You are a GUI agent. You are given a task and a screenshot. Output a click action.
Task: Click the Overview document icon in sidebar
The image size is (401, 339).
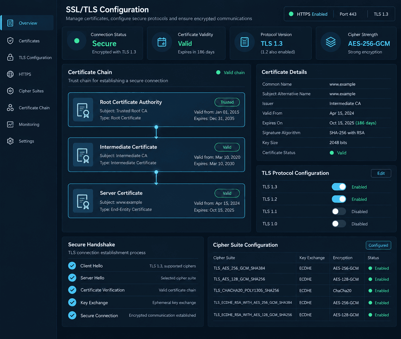tap(10, 23)
